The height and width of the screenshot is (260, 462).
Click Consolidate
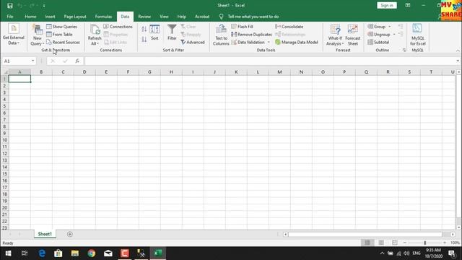tap(289, 27)
